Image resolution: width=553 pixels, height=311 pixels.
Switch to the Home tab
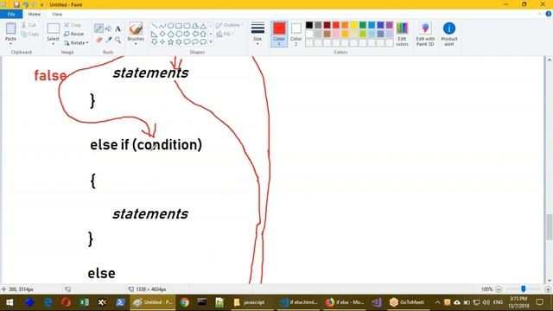tap(35, 14)
